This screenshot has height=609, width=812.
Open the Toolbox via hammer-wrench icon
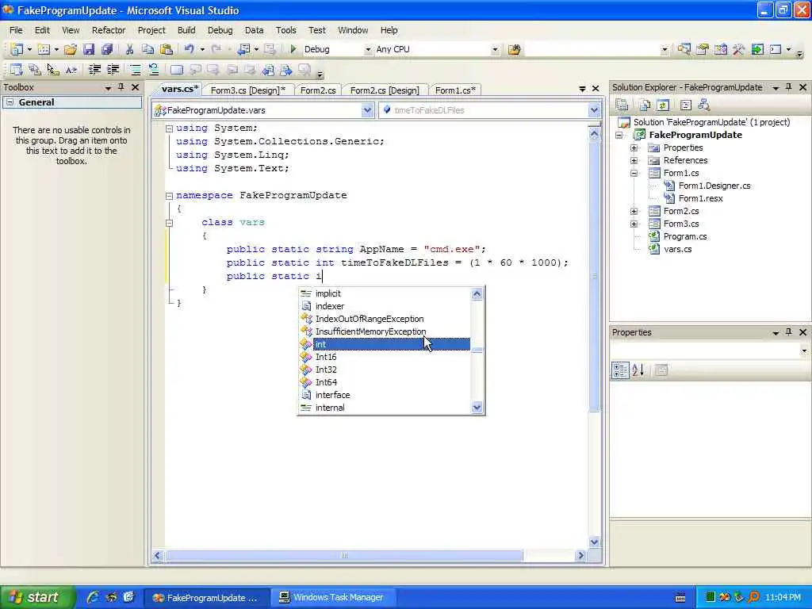point(738,50)
